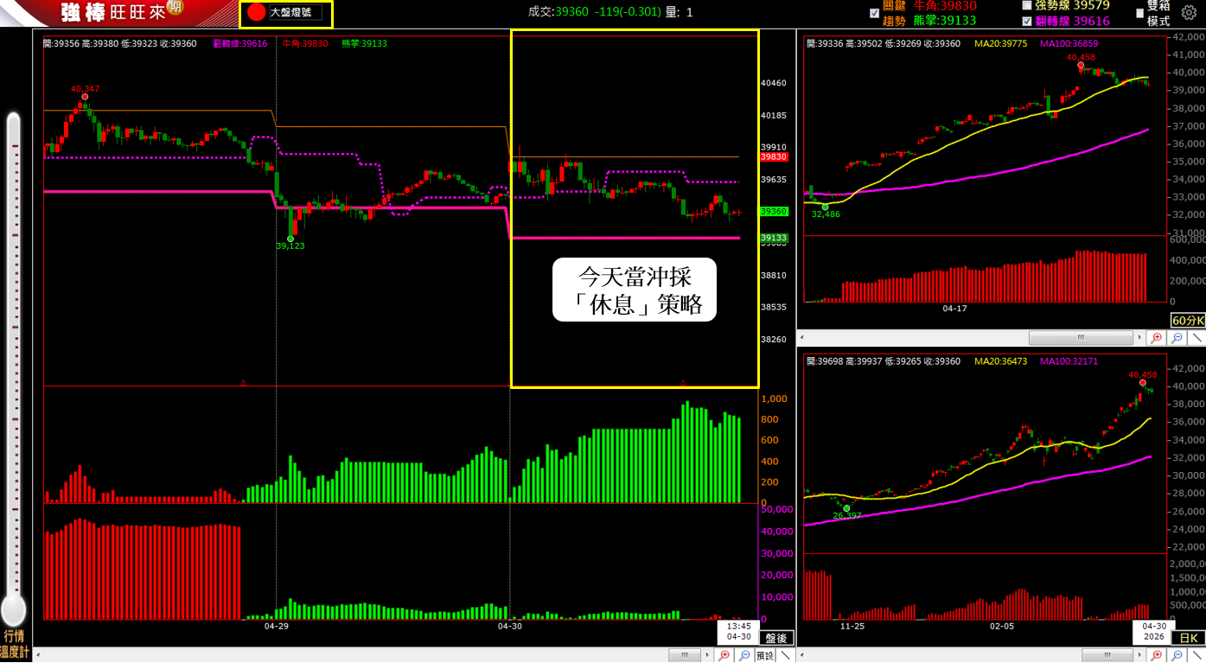1206x663 pixels.
Task: Click MA100:36859 label on 60分K chart
Action: point(1069,43)
